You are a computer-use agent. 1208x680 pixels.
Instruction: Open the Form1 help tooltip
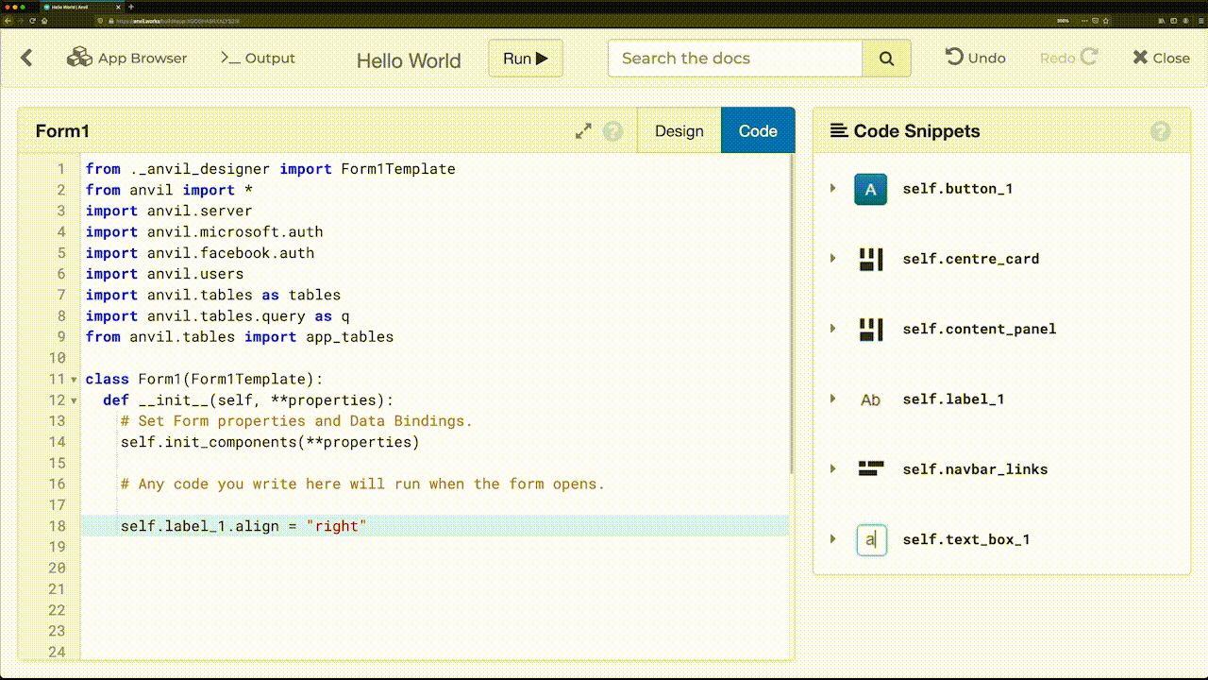click(x=612, y=131)
